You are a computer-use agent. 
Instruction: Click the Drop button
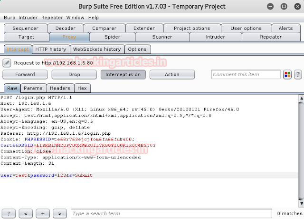click(x=74, y=74)
